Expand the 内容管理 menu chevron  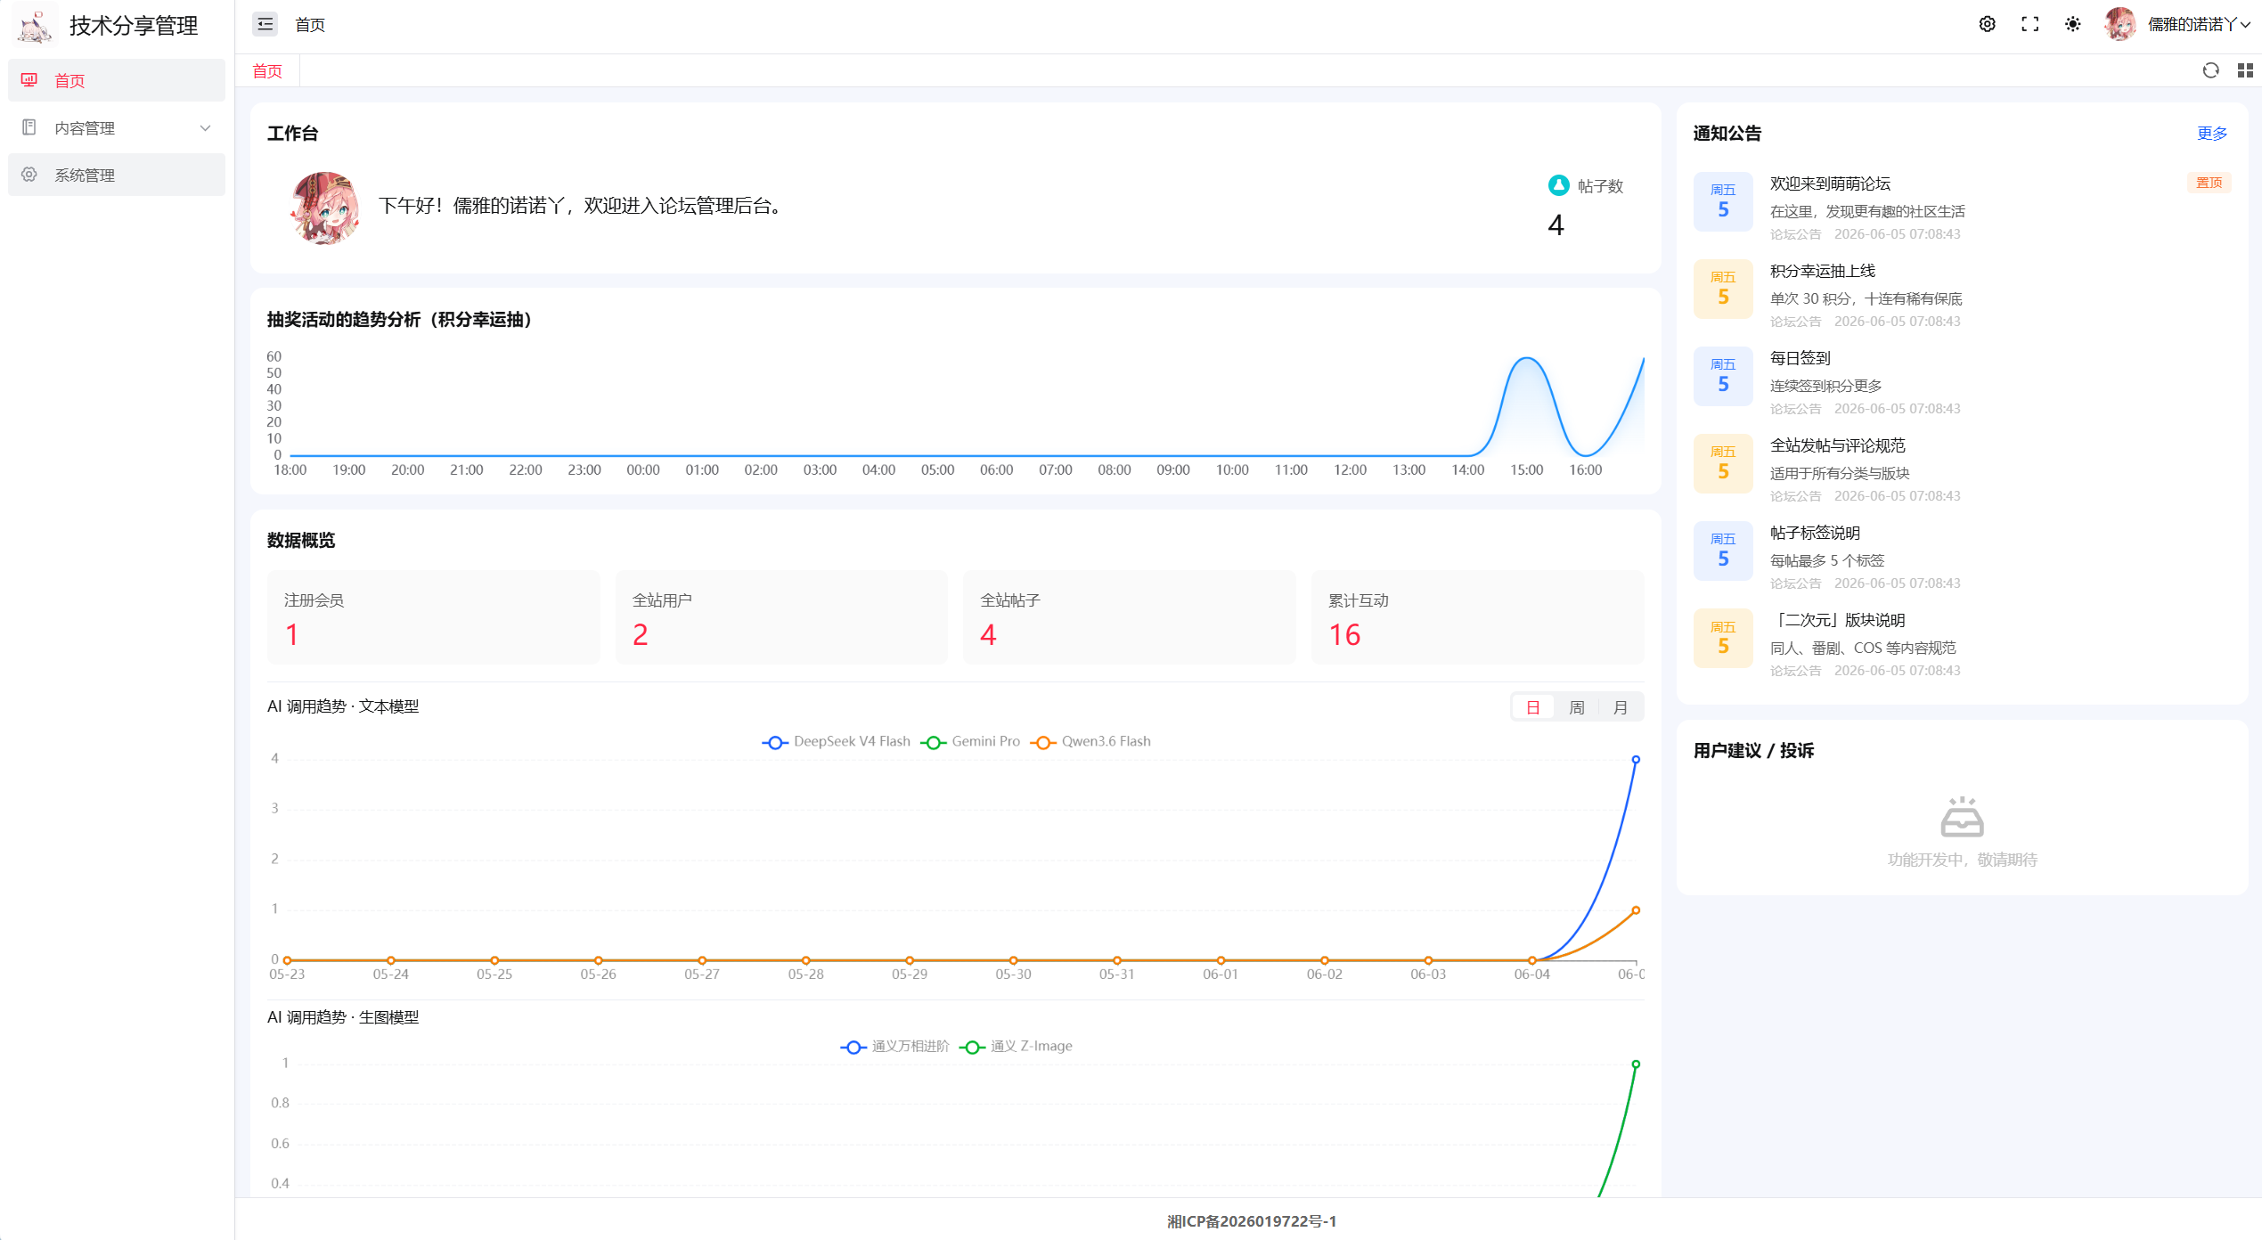pos(206,128)
